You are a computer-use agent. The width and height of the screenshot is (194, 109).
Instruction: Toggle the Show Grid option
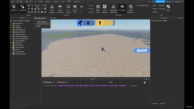(x=98, y=9)
